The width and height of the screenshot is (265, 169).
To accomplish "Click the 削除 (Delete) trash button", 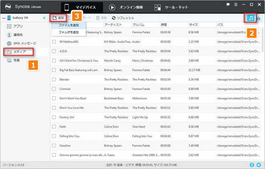I will [x=101, y=18].
